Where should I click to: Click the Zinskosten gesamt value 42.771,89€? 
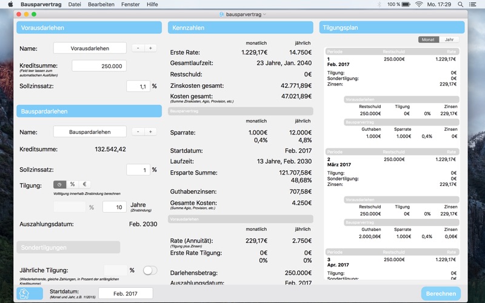[x=296, y=85]
